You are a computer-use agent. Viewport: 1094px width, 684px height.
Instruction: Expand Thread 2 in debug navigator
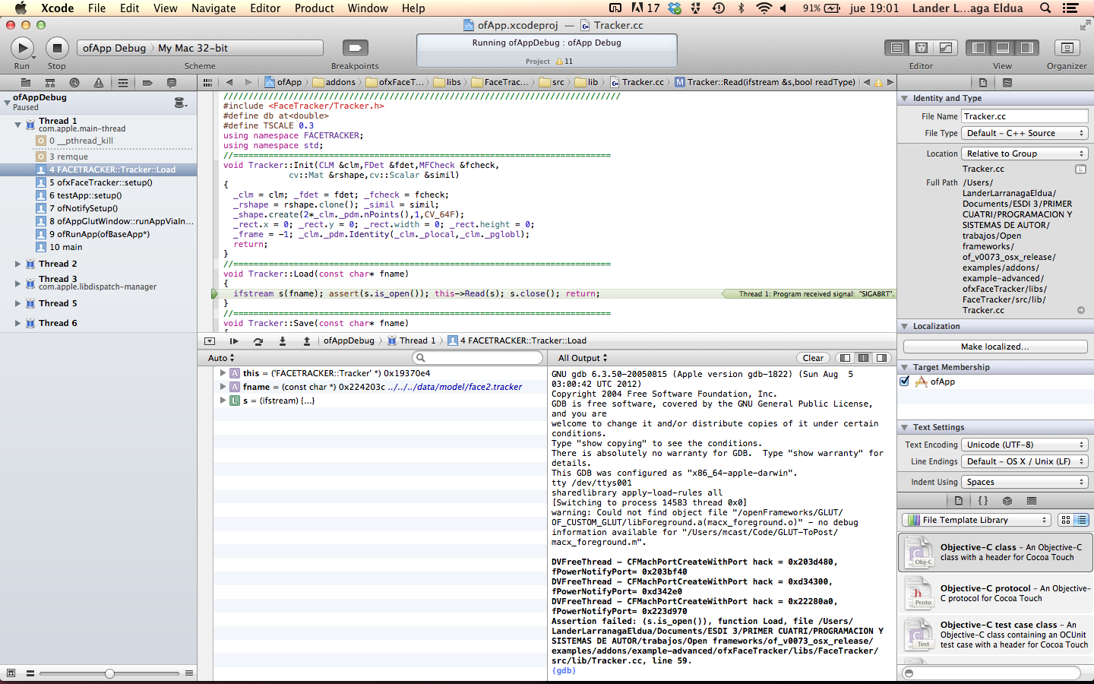pyautogui.click(x=17, y=264)
